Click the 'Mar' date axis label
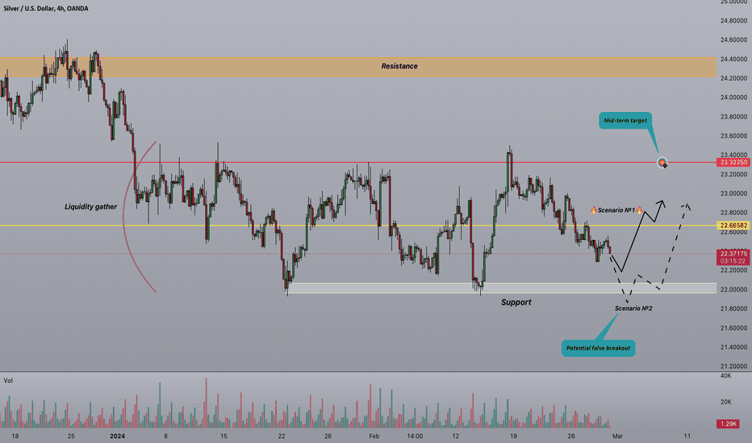Image resolution: width=752 pixels, height=443 pixels. (x=617, y=437)
